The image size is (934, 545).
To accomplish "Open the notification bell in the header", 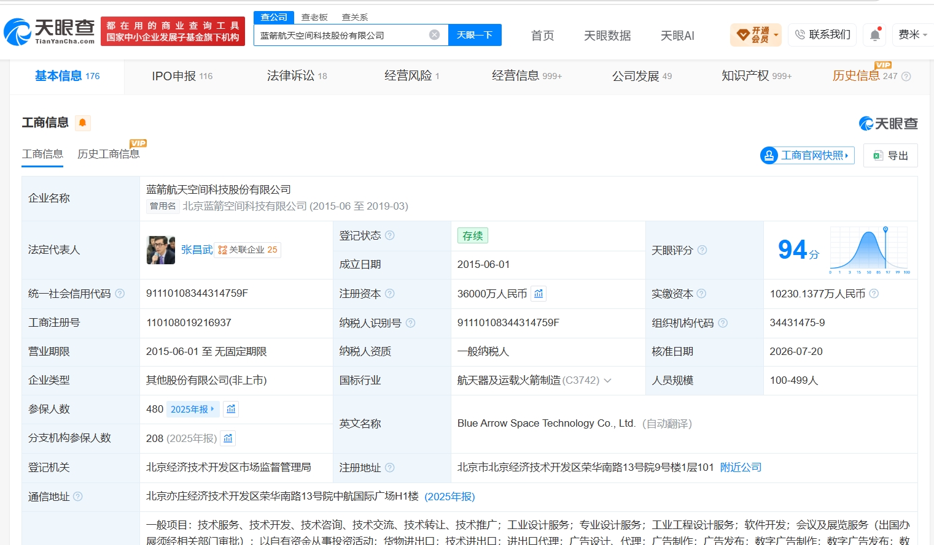I will tap(875, 35).
